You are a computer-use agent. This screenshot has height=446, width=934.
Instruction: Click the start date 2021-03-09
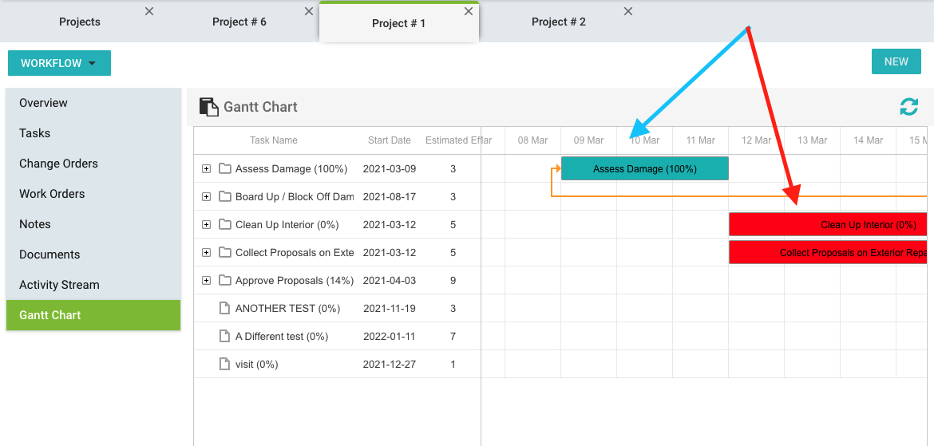390,169
